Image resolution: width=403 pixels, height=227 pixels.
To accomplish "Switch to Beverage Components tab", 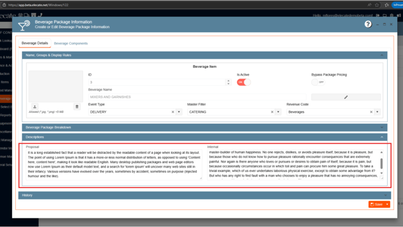I will [x=71, y=43].
